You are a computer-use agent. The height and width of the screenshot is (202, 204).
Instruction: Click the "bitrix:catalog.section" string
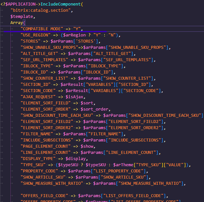pyautogui.click(x=41, y=10)
